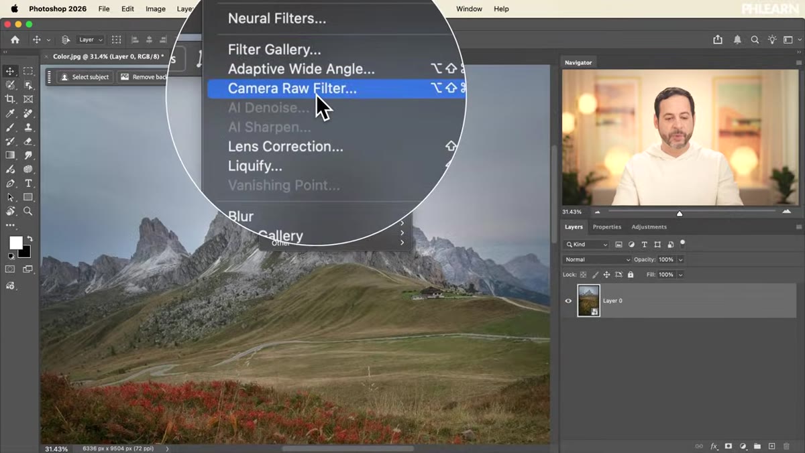The width and height of the screenshot is (805, 453).
Task: Open the Normal blend mode dropdown
Action: point(597,259)
